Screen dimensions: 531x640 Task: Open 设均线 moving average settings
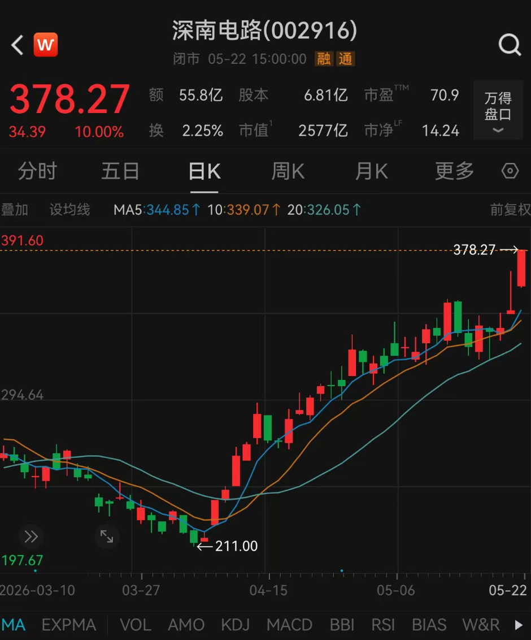tap(69, 209)
